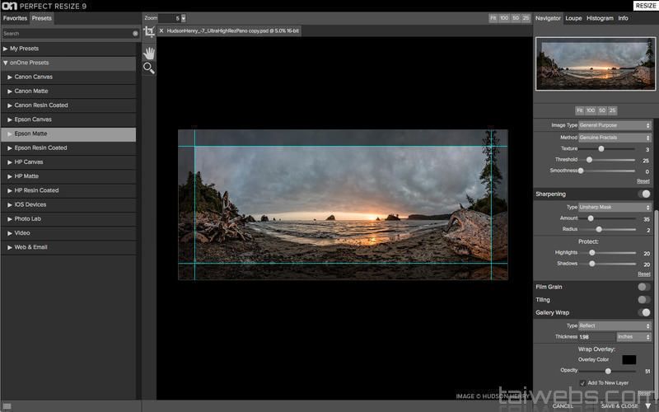Toggle the Add To New Layer checkbox

[582, 383]
